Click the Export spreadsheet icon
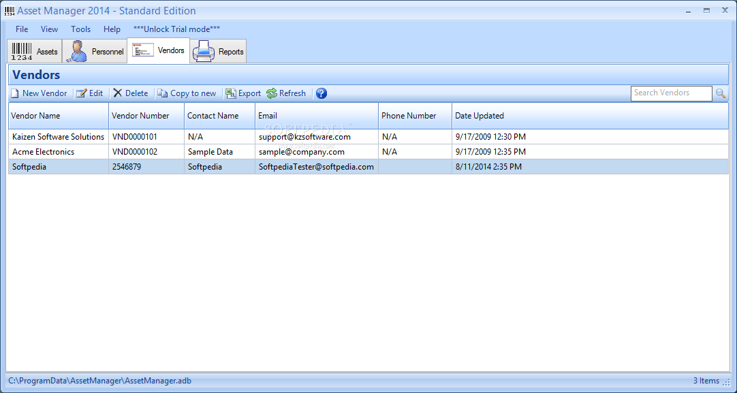The width and height of the screenshot is (737, 393). (231, 93)
